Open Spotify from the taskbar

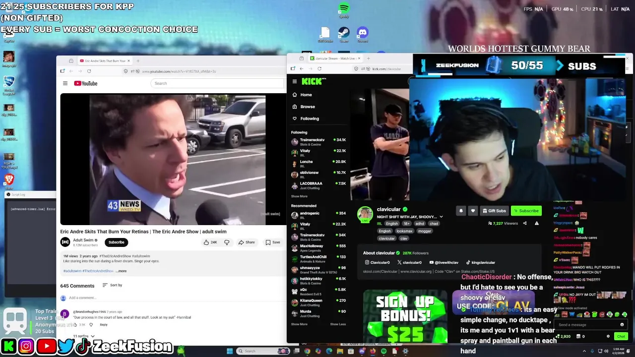click(383, 351)
